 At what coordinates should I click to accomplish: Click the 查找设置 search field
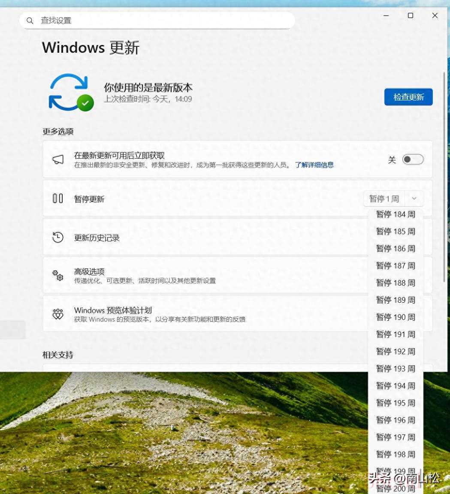(x=157, y=21)
